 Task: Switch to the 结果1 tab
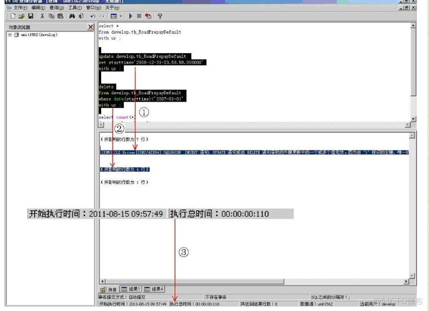point(131,289)
